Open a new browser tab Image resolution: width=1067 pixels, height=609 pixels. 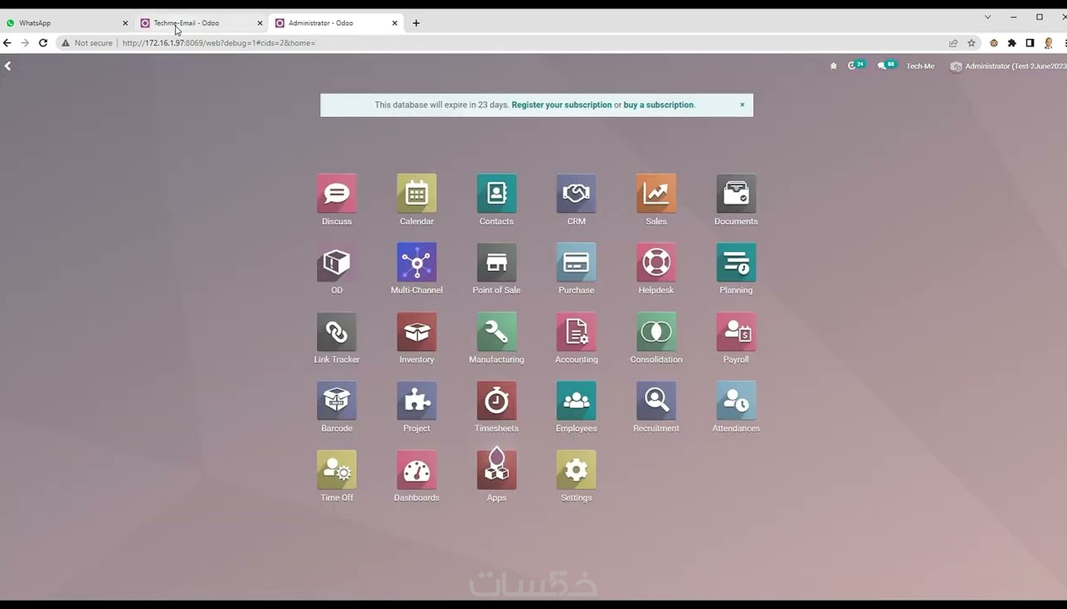tap(416, 23)
